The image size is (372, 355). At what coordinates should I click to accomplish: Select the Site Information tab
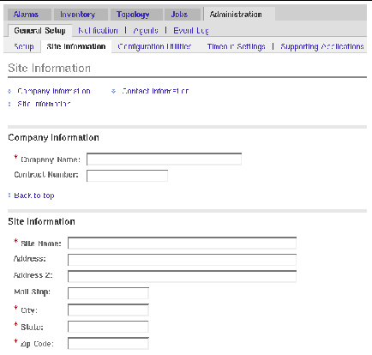[x=76, y=46]
